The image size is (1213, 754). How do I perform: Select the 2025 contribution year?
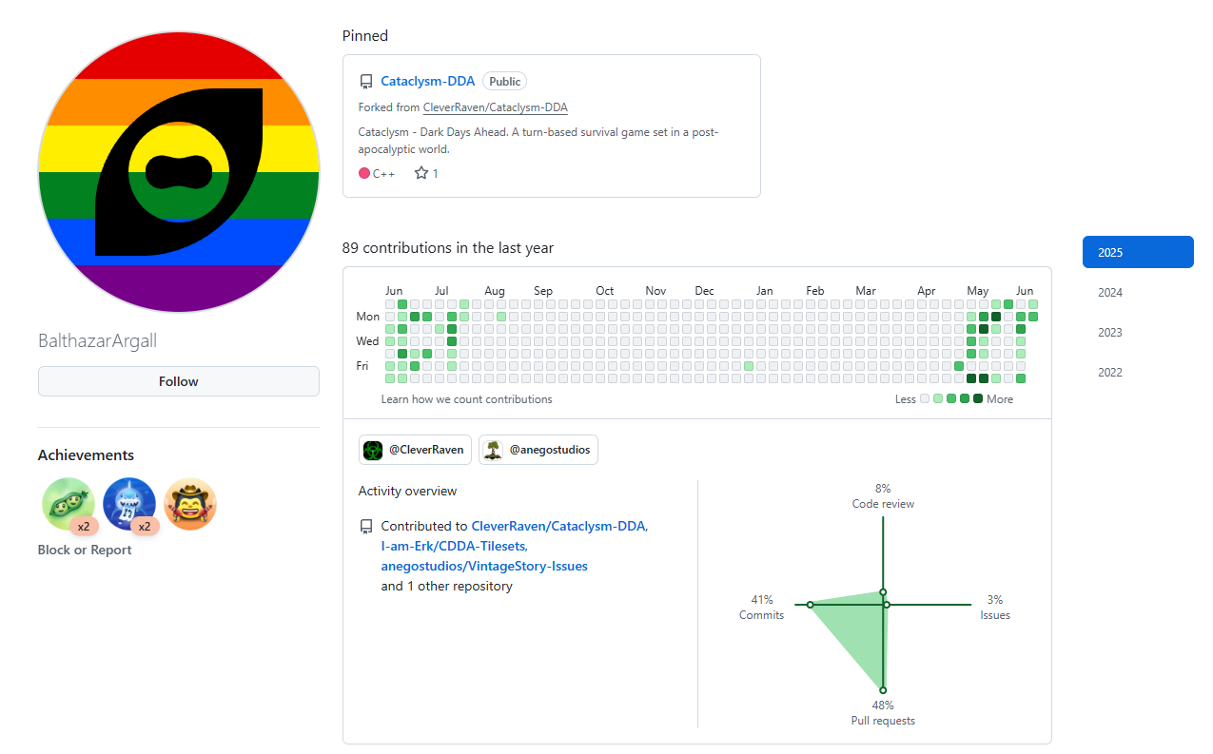pyautogui.click(x=1138, y=252)
